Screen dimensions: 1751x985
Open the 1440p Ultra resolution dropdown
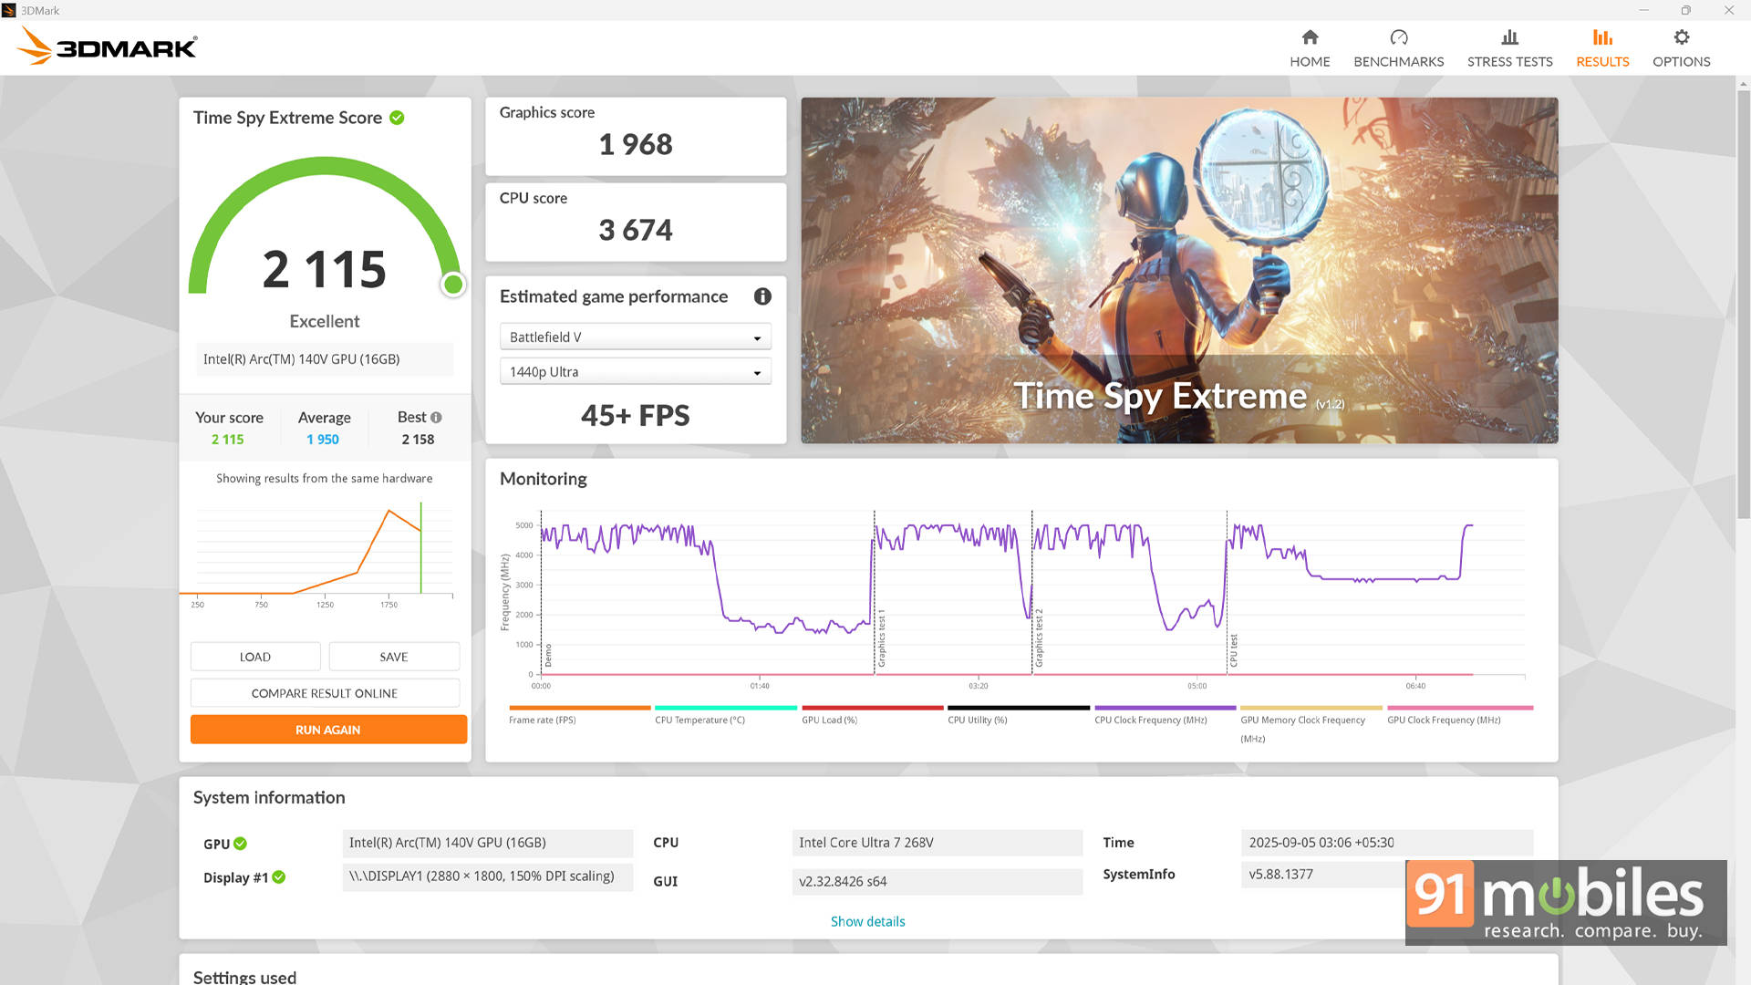pos(635,372)
